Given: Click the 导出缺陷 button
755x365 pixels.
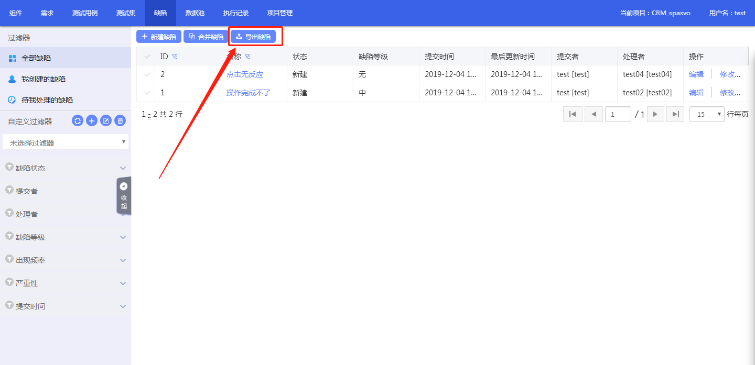Looking at the screenshot, I should [x=253, y=37].
